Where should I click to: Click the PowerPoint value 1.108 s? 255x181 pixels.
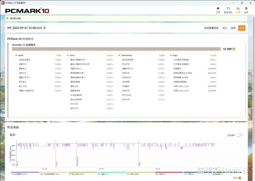161,95
